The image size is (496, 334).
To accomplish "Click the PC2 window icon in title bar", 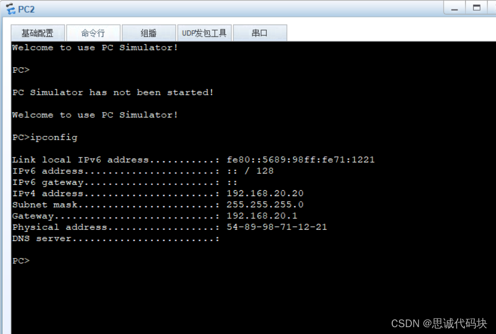I will (x=11, y=9).
